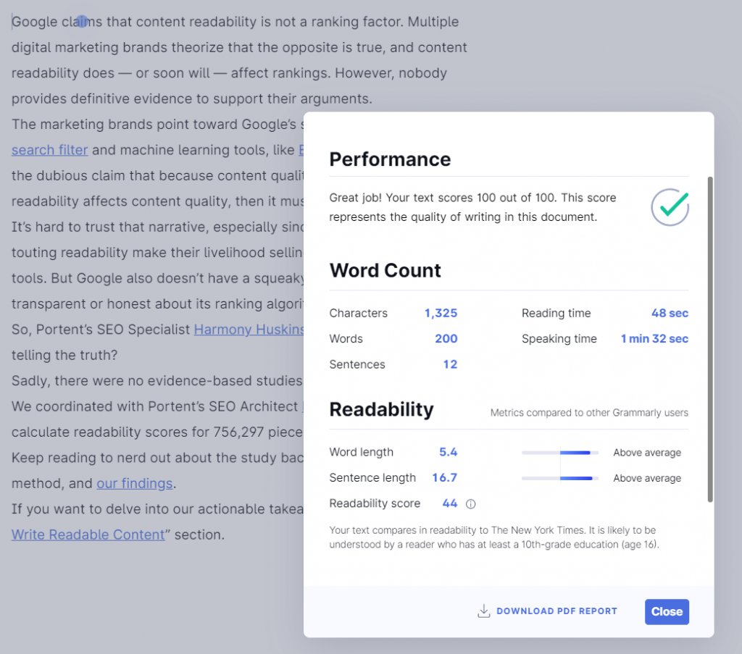This screenshot has width=742, height=654.
Task: Click the download arrow icon
Action: 483,611
